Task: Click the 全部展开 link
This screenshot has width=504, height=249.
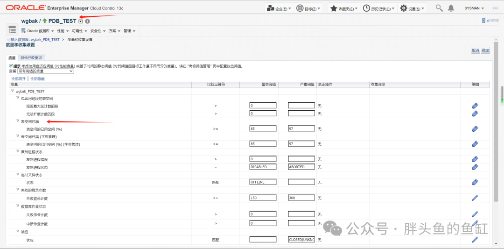Action: point(18,78)
